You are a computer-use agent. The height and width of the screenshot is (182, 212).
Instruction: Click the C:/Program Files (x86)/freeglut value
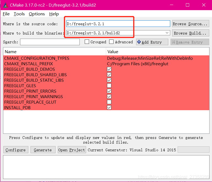coord(138,64)
